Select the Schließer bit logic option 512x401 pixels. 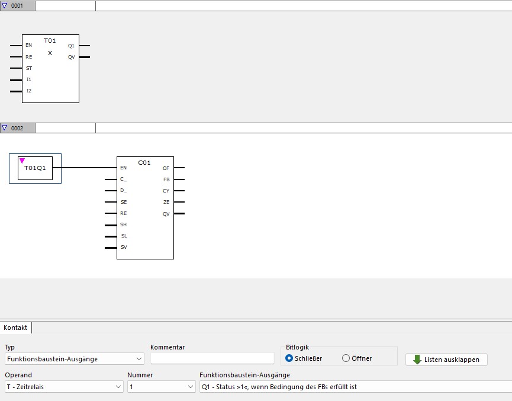(289, 358)
